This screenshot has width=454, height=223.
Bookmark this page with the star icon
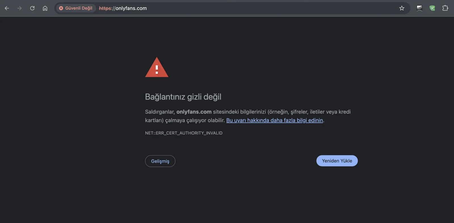coord(402,8)
